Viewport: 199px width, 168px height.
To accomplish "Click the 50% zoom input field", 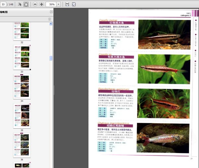I will tap(51, 4).
